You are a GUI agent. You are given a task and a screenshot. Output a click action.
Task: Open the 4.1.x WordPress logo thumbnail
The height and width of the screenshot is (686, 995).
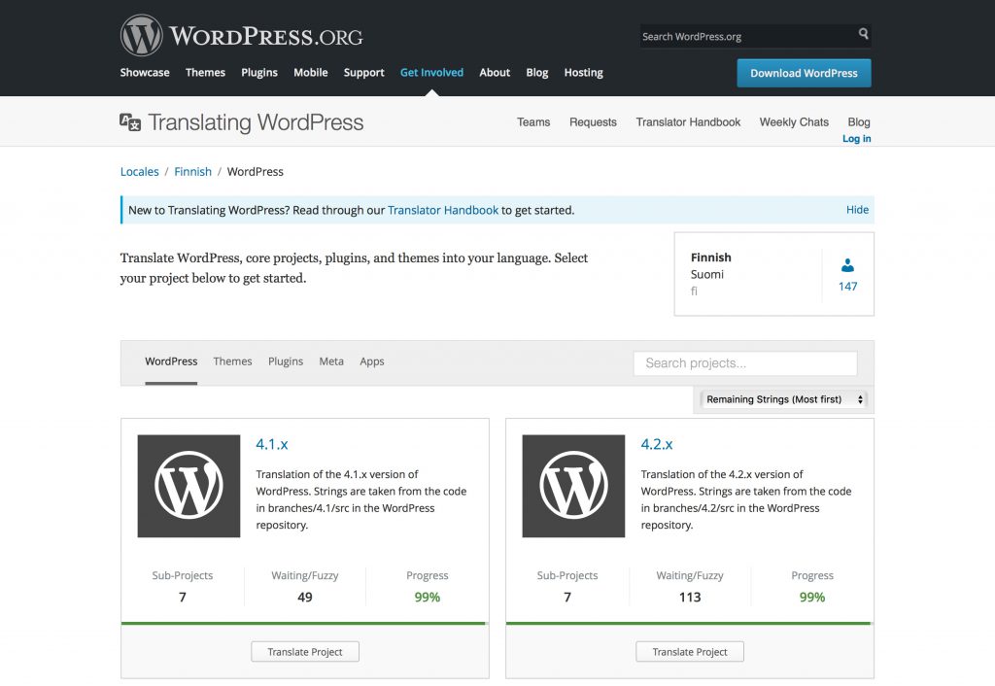189,486
